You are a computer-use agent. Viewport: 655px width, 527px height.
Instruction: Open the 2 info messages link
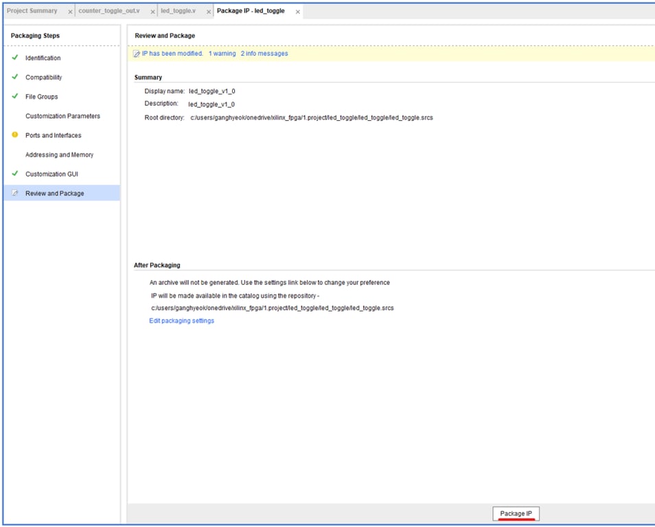point(264,54)
